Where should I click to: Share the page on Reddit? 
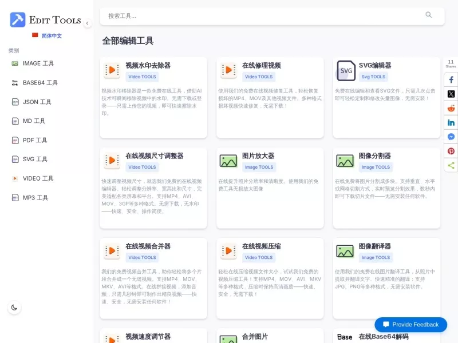pos(451,108)
